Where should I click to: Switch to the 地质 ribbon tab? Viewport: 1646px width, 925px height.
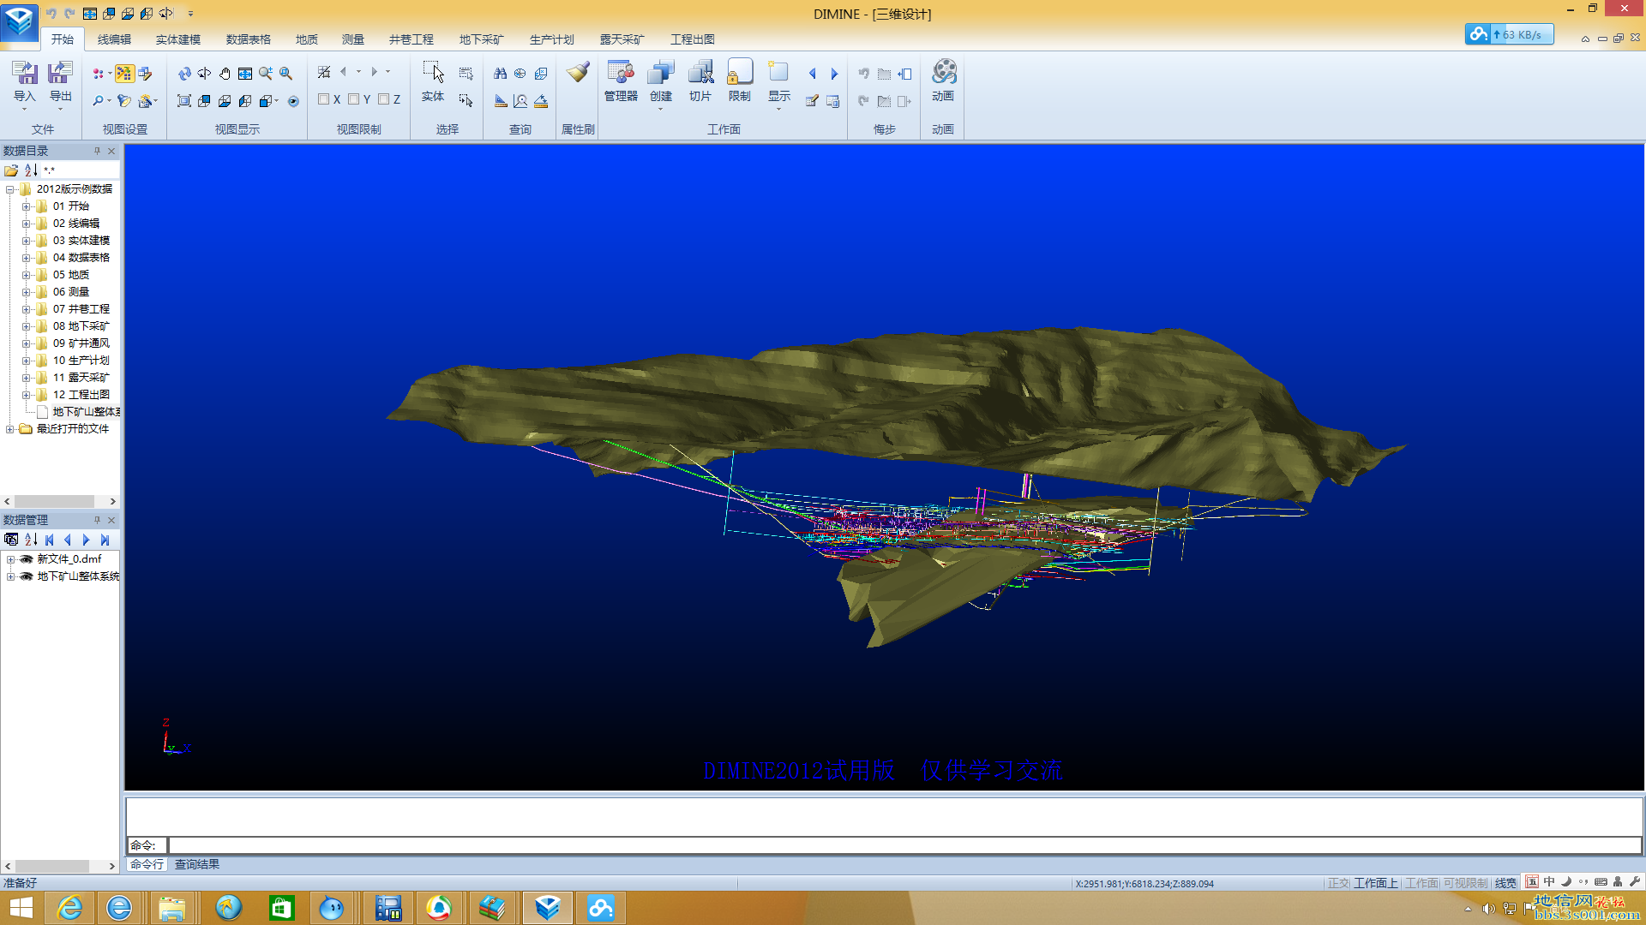(x=307, y=39)
